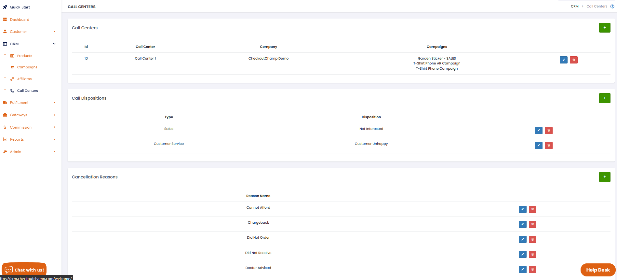Start a chat with Chat with us
617x280 pixels.
(x=24, y=270)
